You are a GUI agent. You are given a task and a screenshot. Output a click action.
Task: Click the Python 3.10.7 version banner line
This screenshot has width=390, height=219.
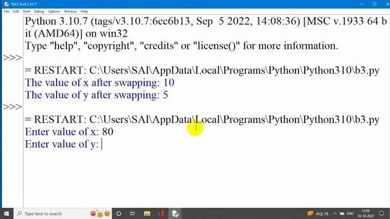(206, 21)
